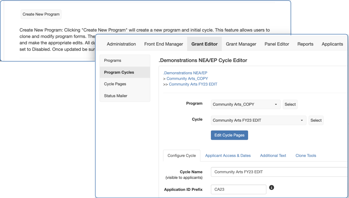Open the Additional Text tab
The height and width of the screenshot is (198, 349).
click(273, 155)
